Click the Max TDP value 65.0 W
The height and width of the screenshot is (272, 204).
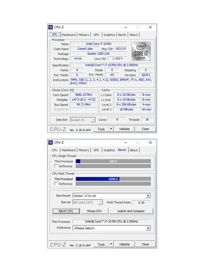[x=121, y=49]
